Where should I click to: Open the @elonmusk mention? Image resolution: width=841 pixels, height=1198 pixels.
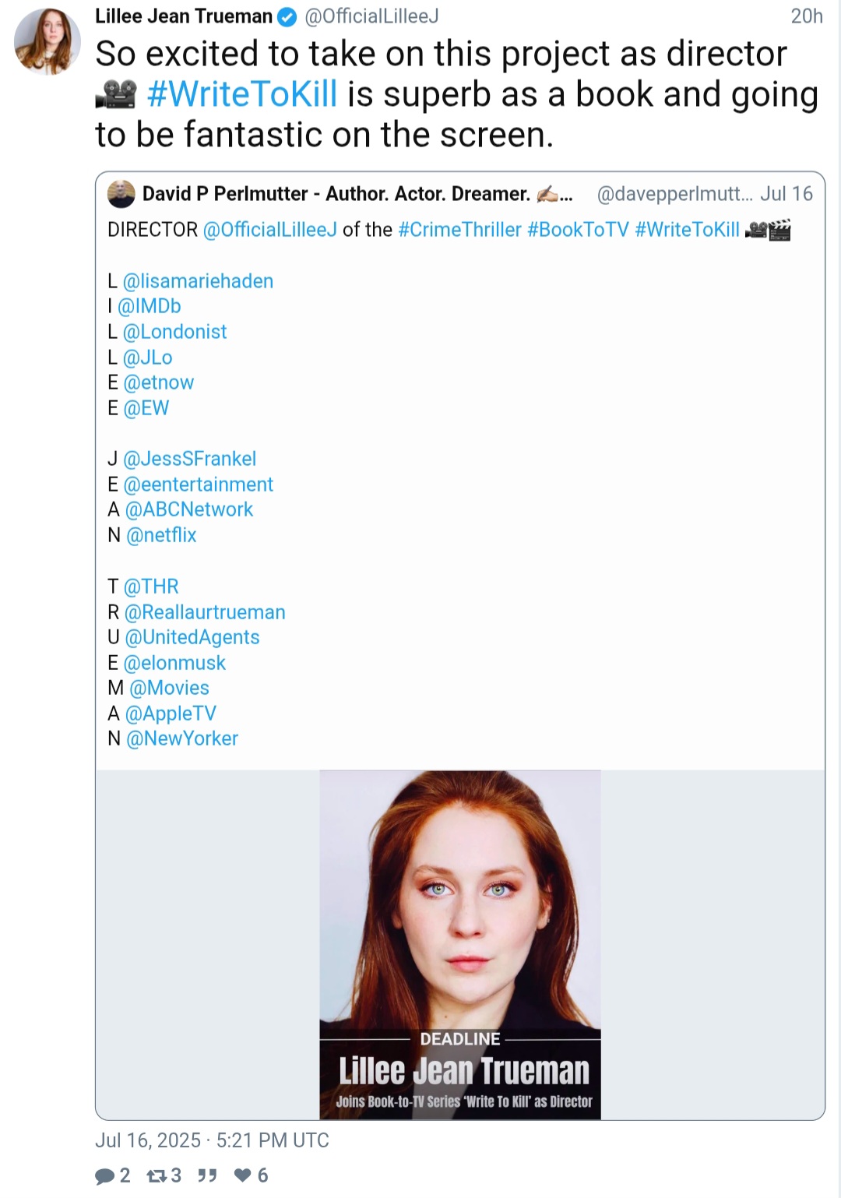pyautogui.click(x=174, y=663)
